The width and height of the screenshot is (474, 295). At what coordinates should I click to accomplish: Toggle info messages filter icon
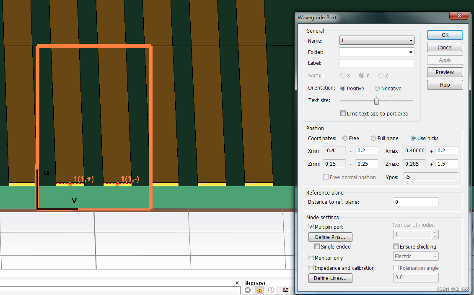click(271, 290)
